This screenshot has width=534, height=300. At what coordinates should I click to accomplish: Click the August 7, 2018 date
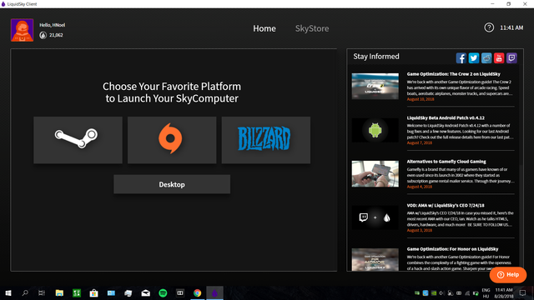pyautogui.click(x=419, y=142)
